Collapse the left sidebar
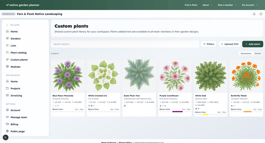This screenshot has height=143, width=265. [13, 25]
